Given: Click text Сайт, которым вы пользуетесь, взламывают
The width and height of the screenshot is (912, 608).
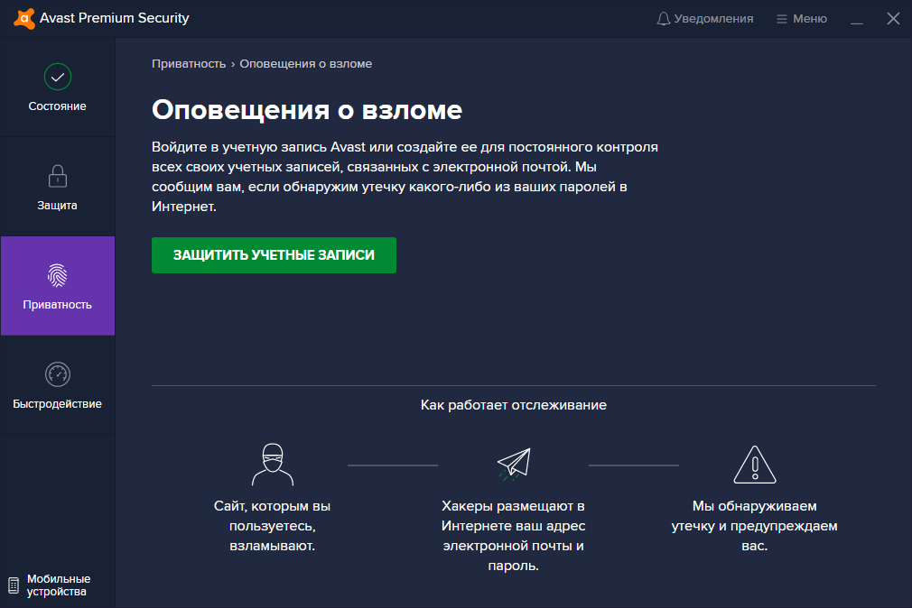Looking at the screenshot, I should click(x=272, y=526).
